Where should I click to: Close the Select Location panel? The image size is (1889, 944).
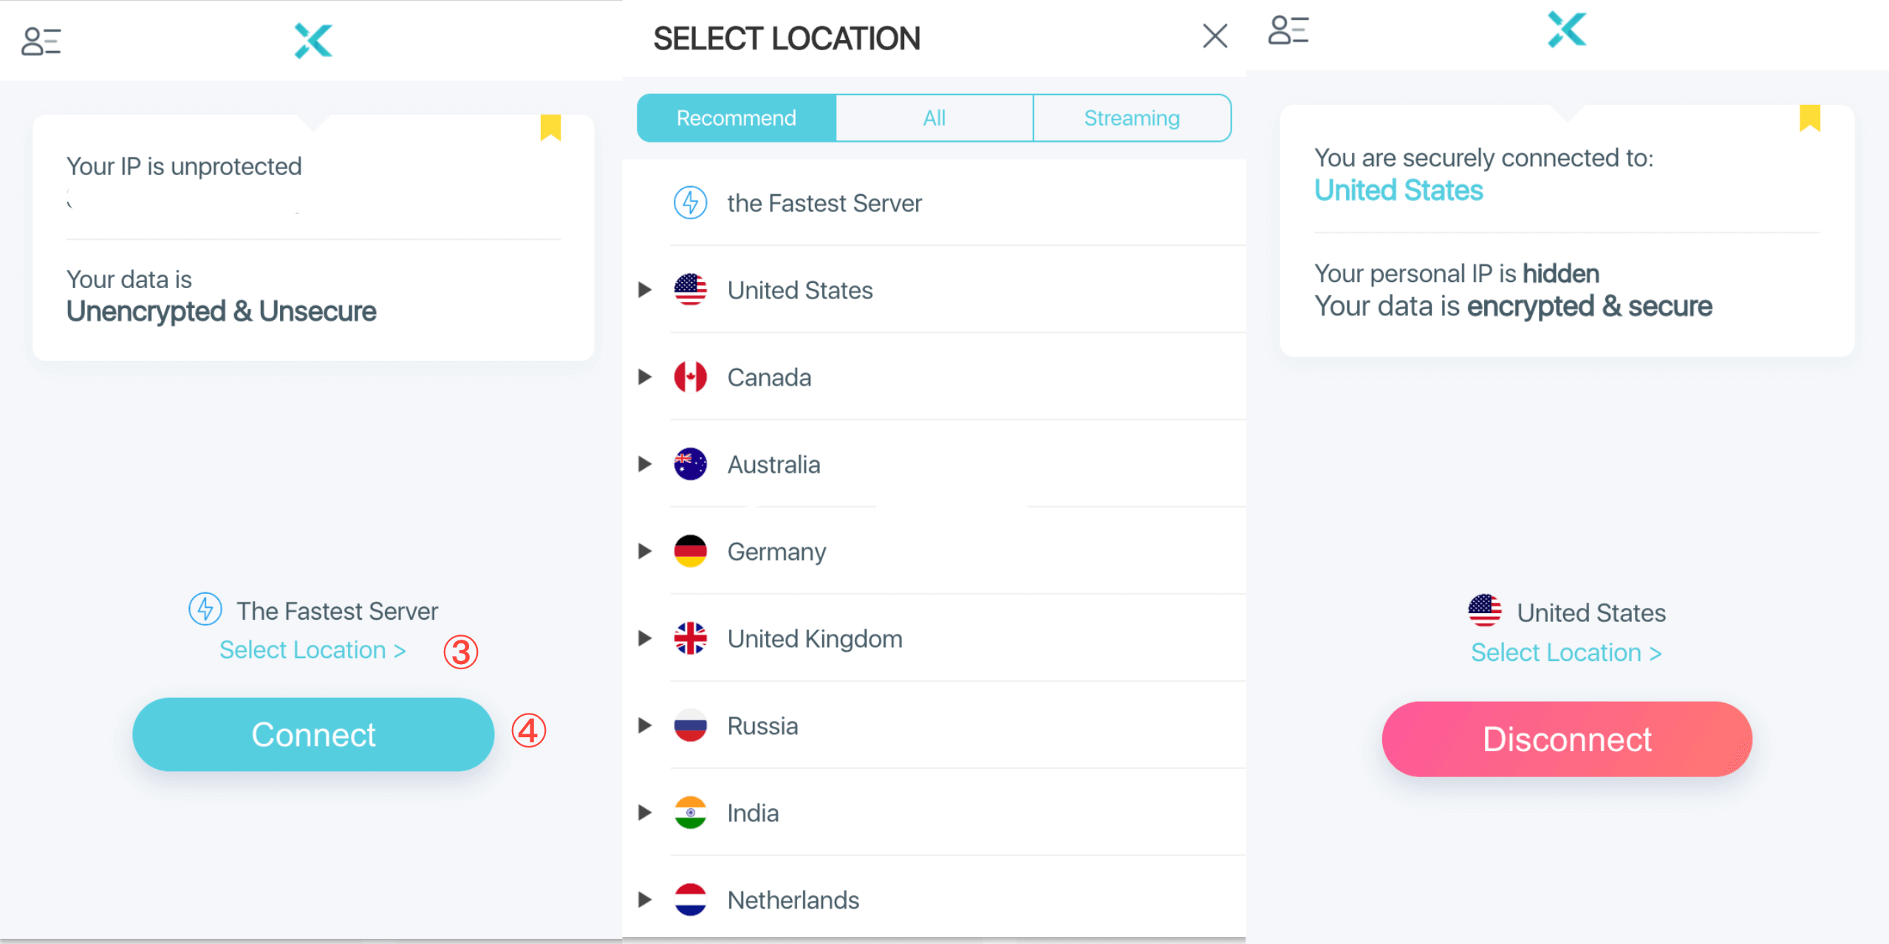1215,36
